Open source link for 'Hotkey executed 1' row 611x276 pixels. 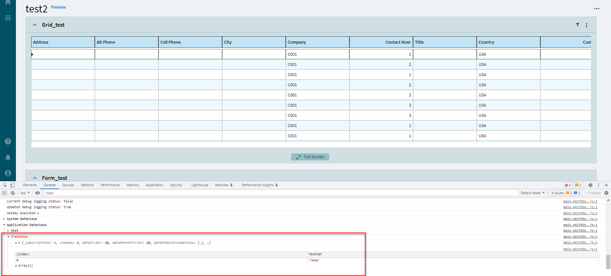(580, 213)
